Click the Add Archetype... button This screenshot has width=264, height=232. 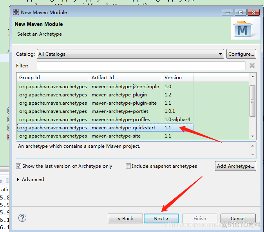235,166
